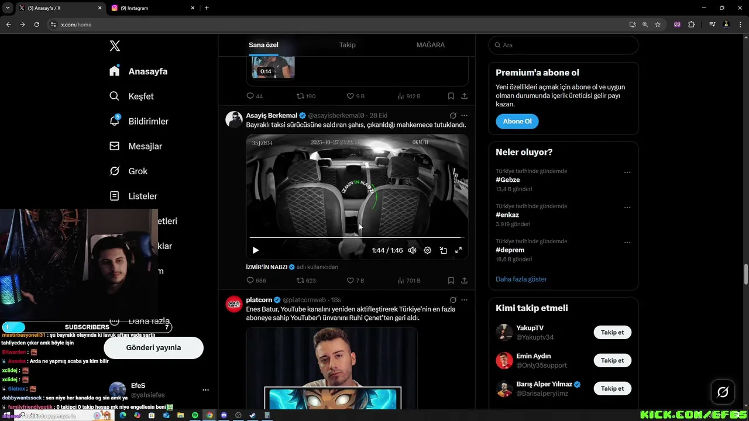
Task: Open new browser tab
Action: (x=207, y=8)
